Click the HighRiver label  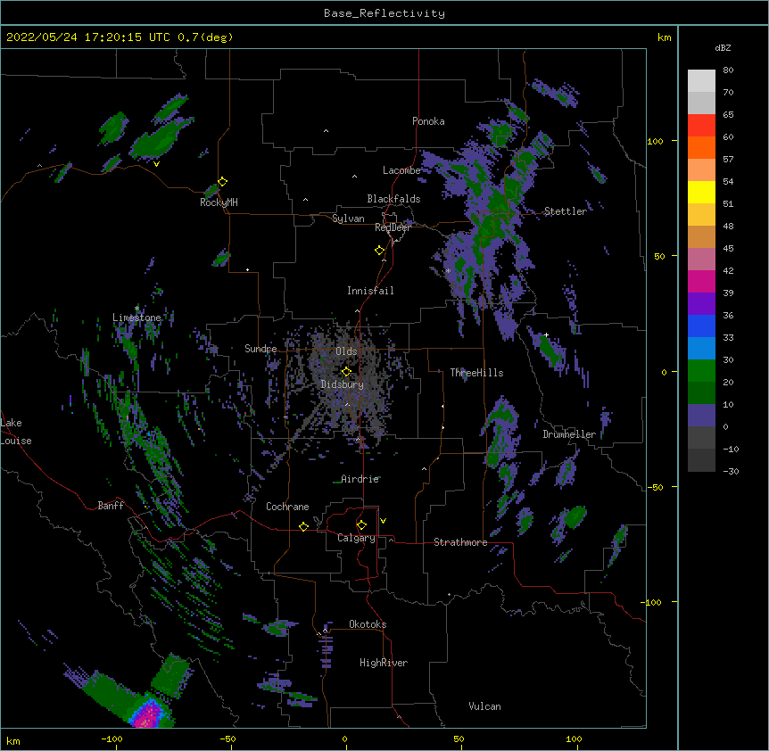[x=384, y=663]
